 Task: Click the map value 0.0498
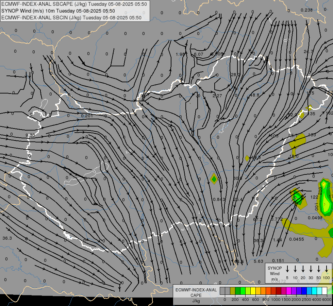(315, 218)
